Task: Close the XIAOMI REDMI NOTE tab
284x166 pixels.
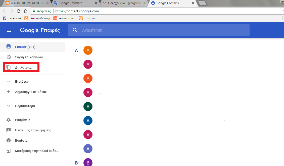Action: [x=48, y=3]
